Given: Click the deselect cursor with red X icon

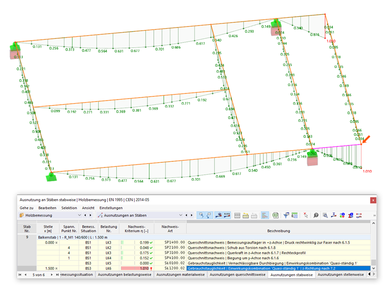Looking at the screenshot, I should (x=306, y=215).
